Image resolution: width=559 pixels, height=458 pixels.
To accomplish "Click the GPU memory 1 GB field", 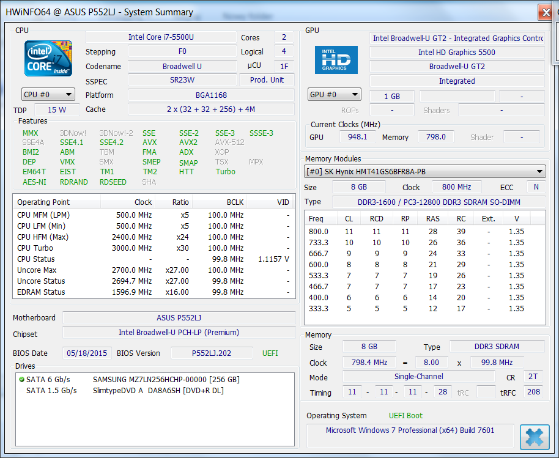I will coord(392,97).
